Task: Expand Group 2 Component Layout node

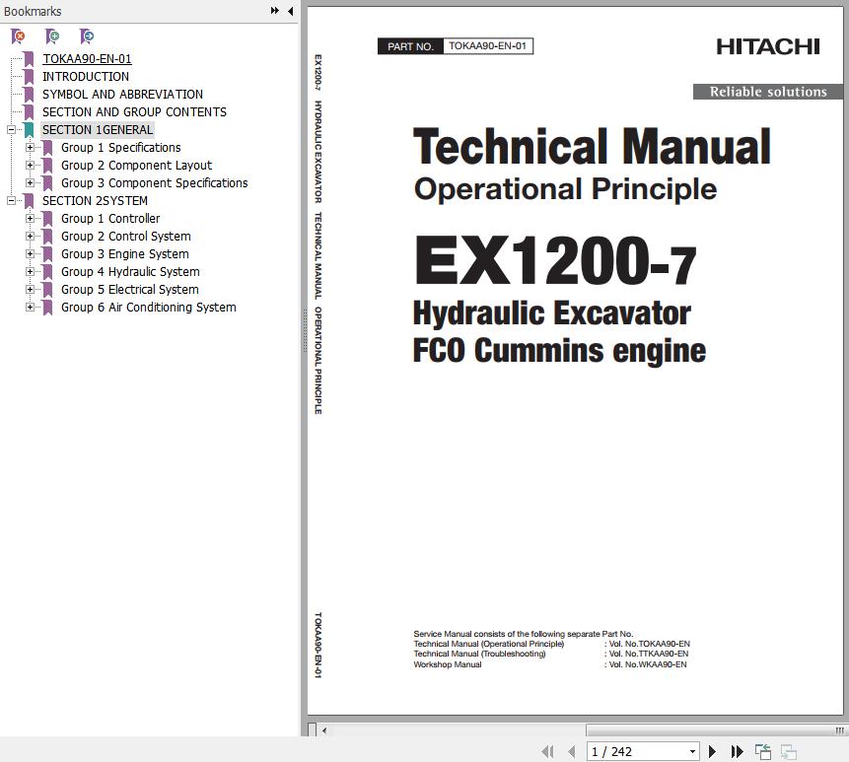Action: click(x=30, y=166)
